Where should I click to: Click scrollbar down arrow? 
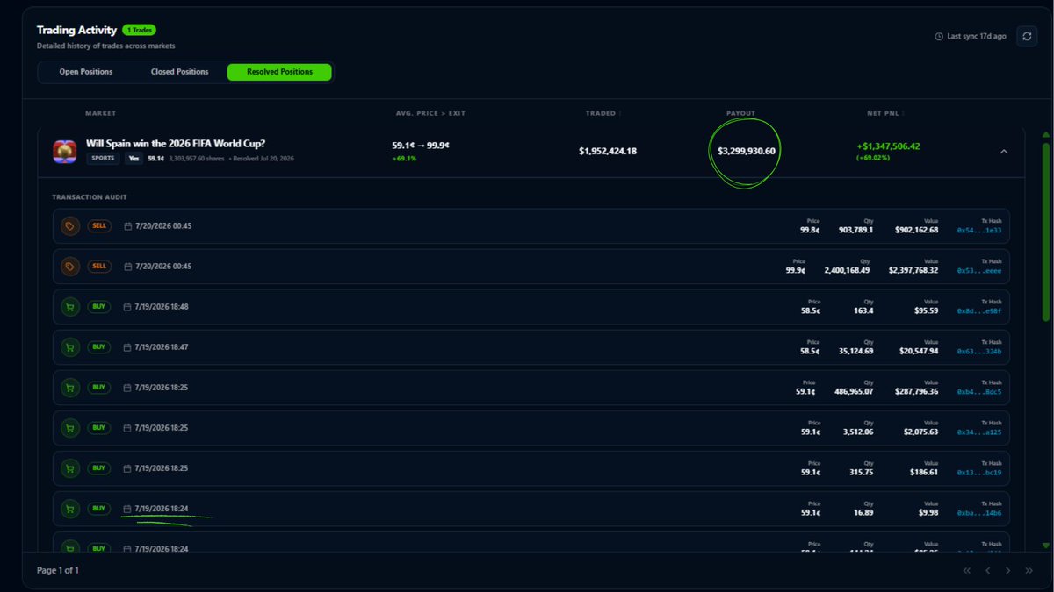[1045, 545]
